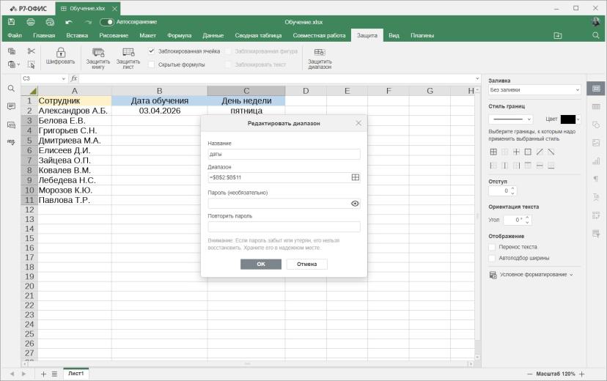Confirm the dialog with OK
The image size is (607, 381).
[x=261, y=265]
